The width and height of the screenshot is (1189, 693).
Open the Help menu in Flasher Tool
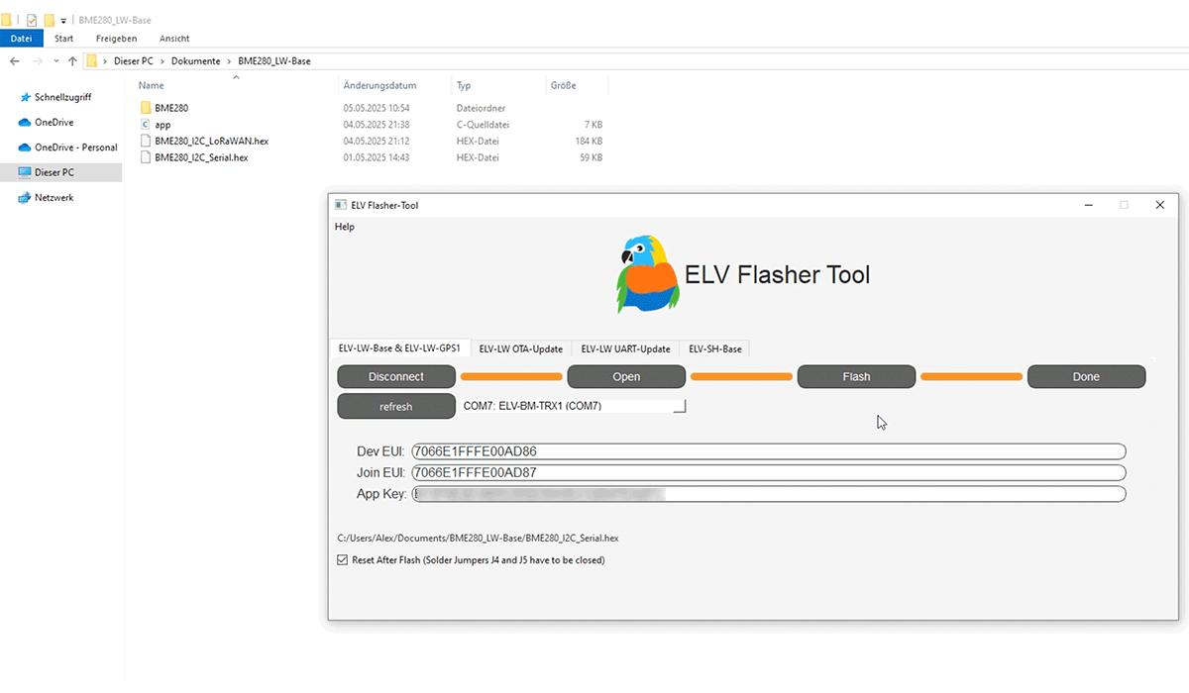click(345, 227)
